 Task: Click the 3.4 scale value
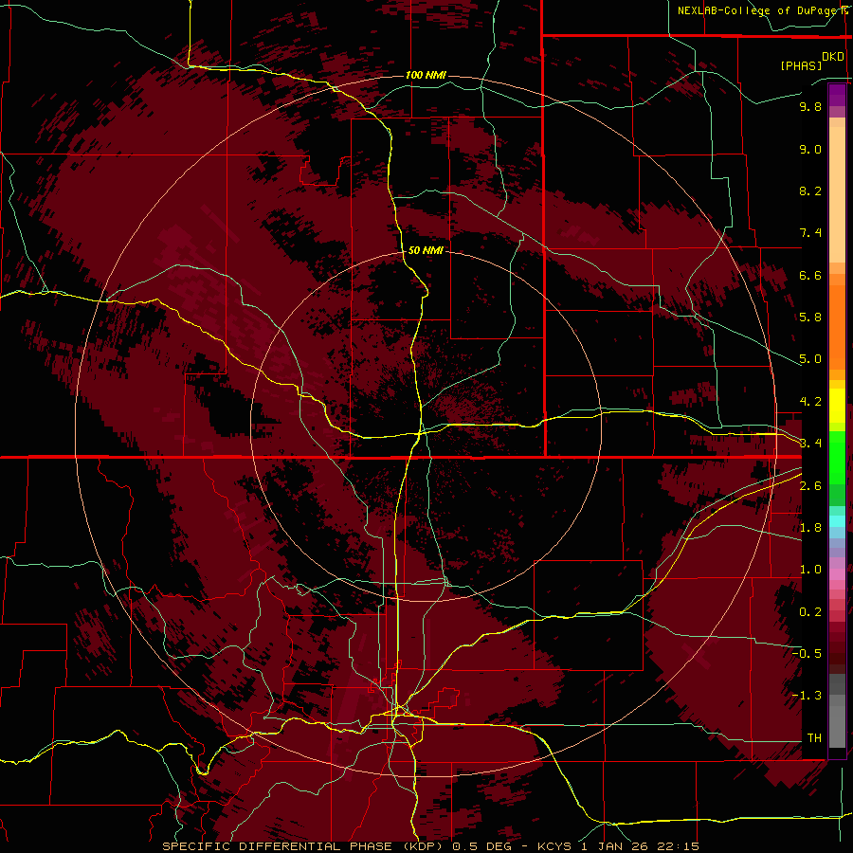[x=810, y=444]
